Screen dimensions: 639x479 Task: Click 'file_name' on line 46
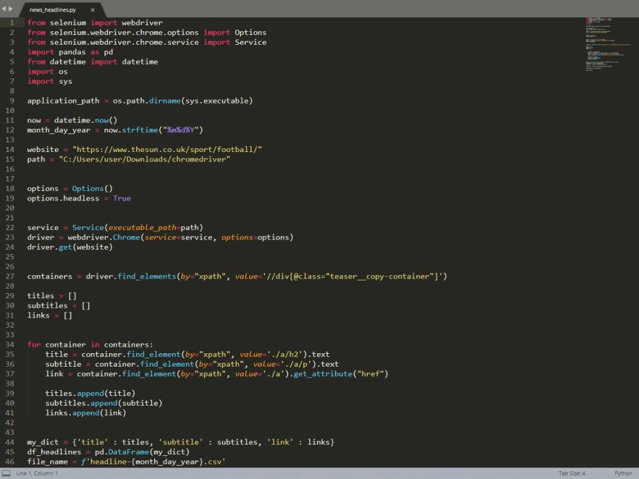tap(47, 462)
